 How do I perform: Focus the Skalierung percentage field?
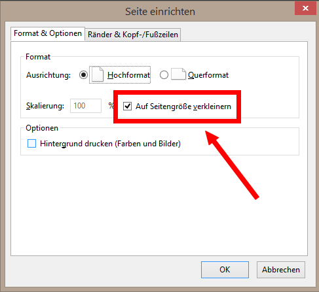86,106
